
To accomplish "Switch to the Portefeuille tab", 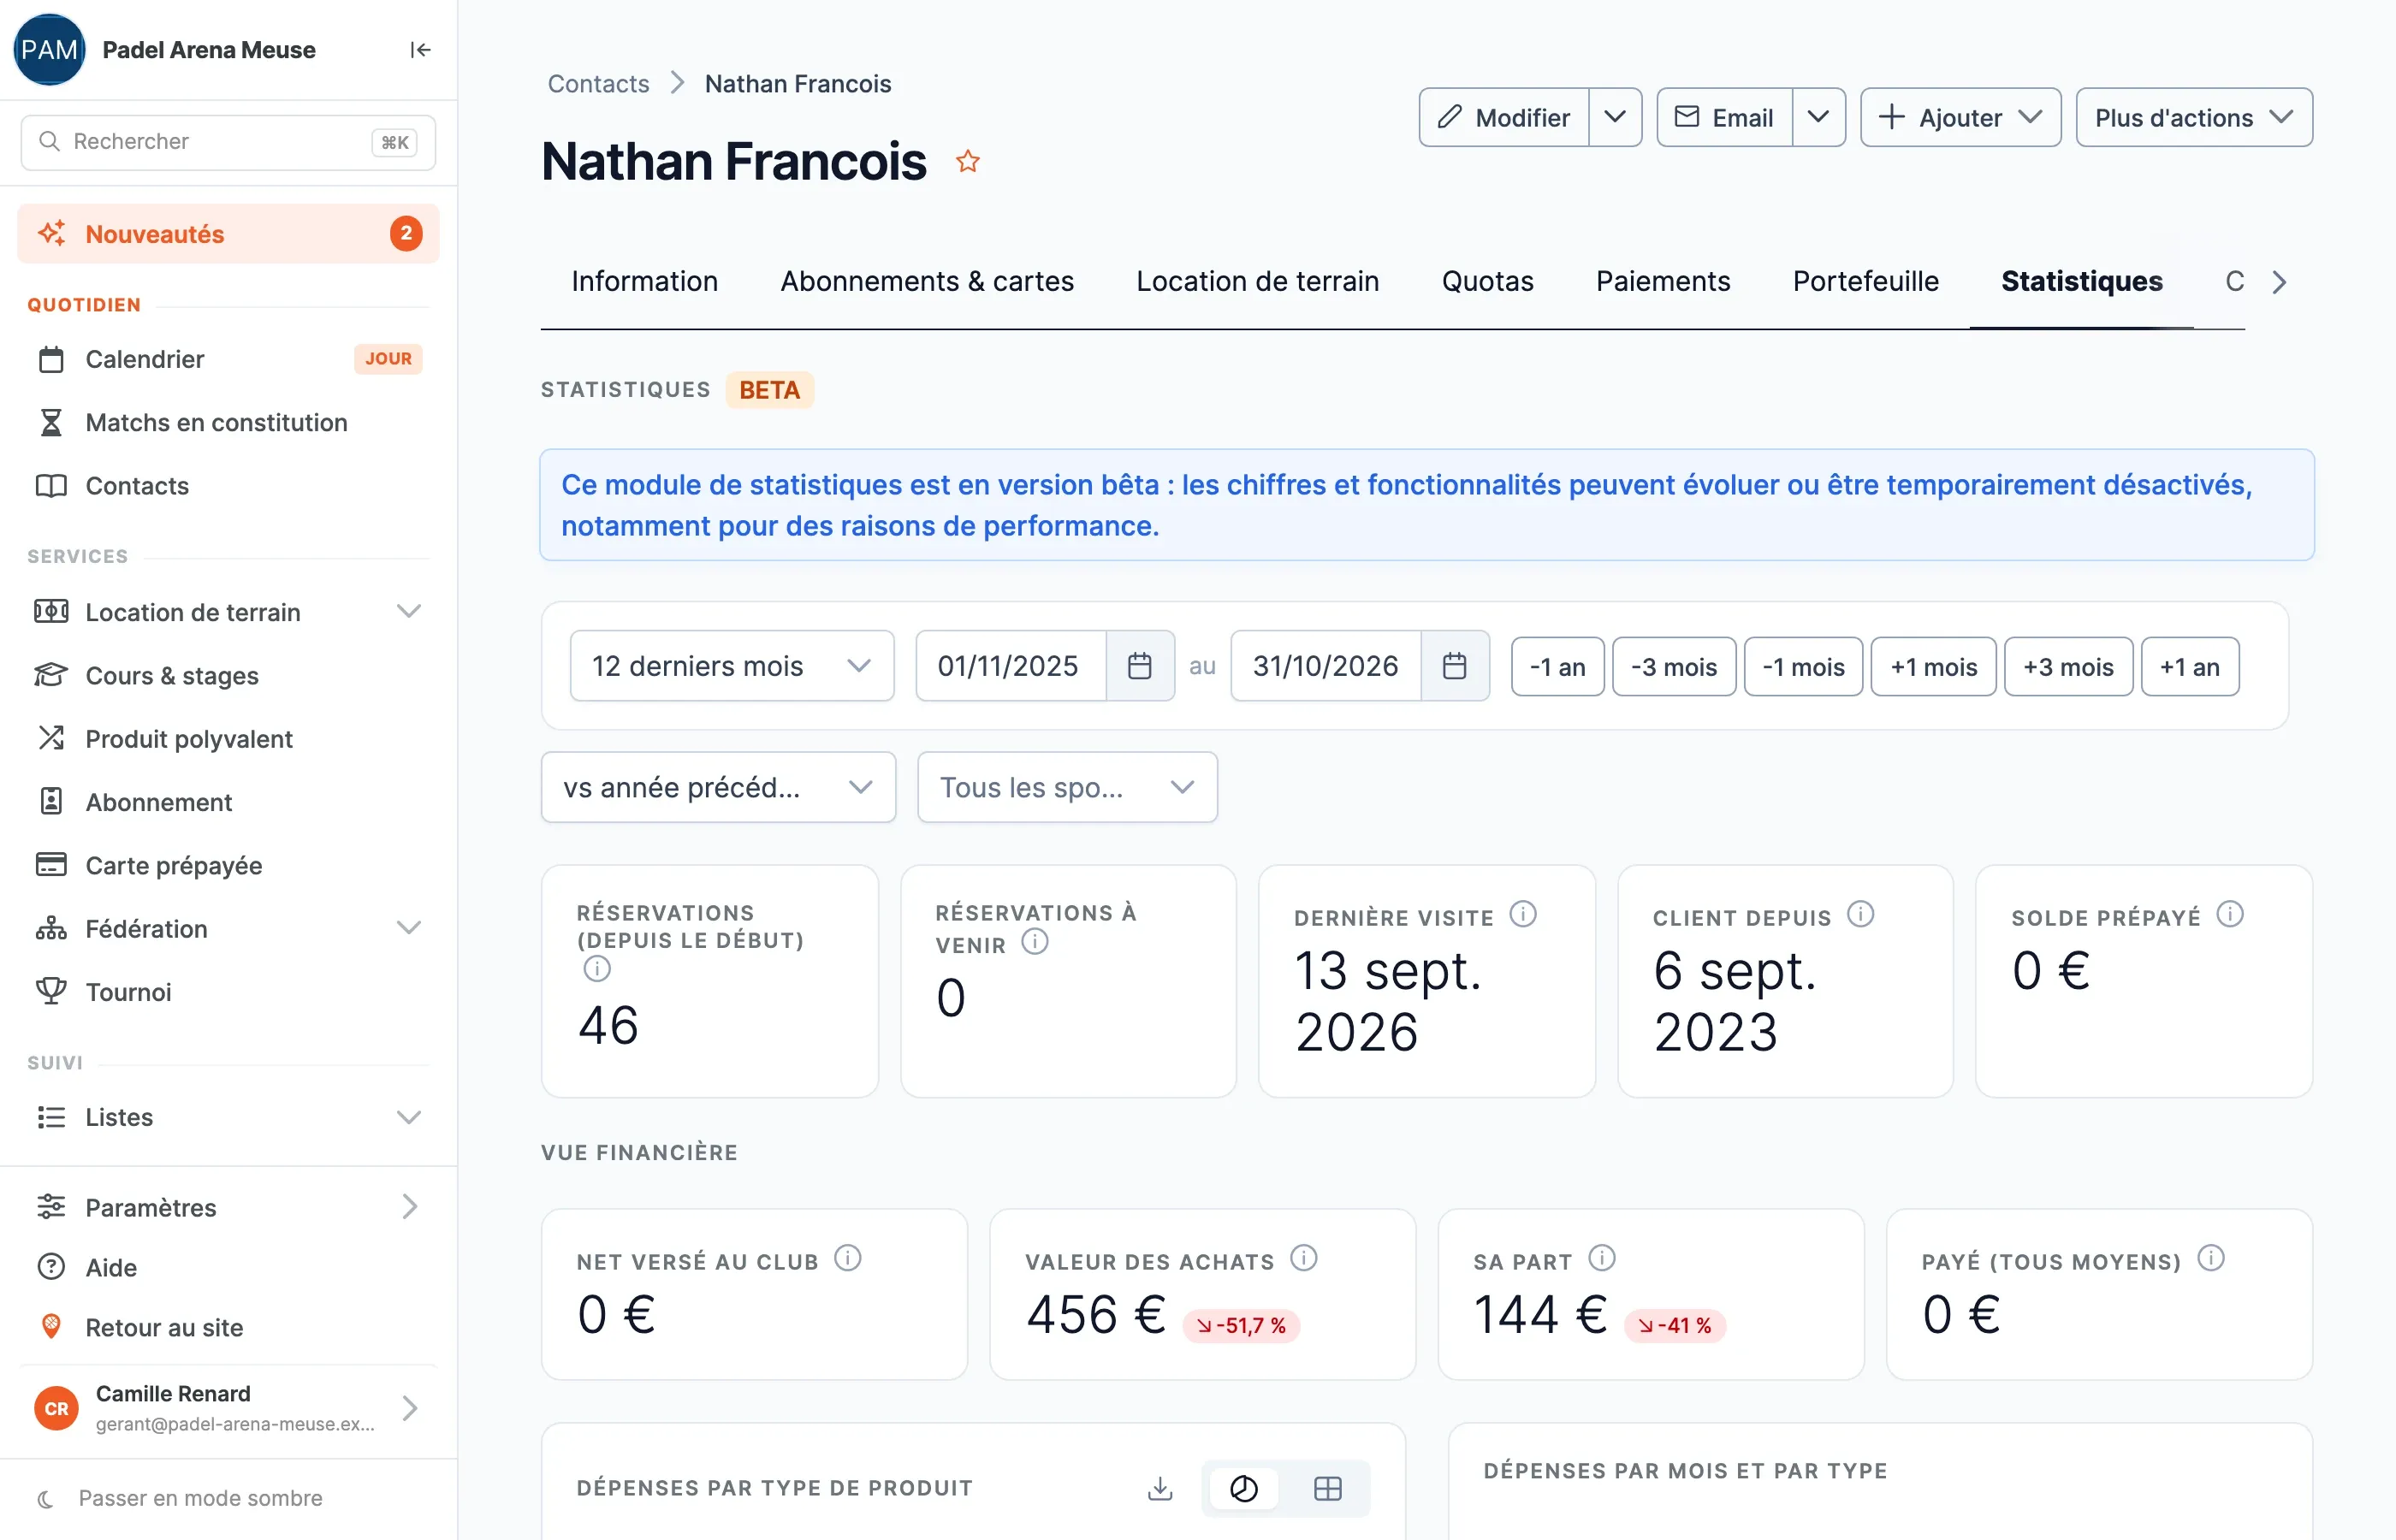I will [1865, 281].
